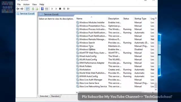181x102 pixels.
Task: Switch to the Extended tab
Action: tap(44, 96)
